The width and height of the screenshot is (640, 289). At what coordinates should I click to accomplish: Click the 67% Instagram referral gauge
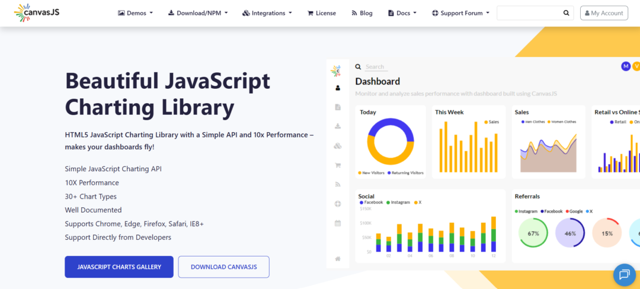point(533,233)
